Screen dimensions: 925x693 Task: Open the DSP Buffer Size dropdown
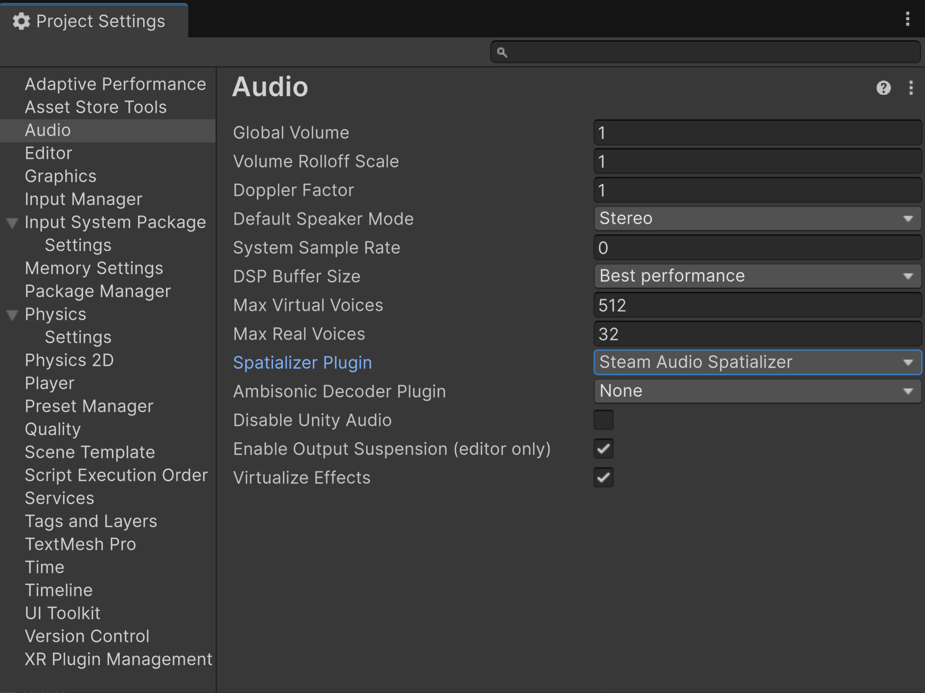pyautogui.click(x=757, y=276)
